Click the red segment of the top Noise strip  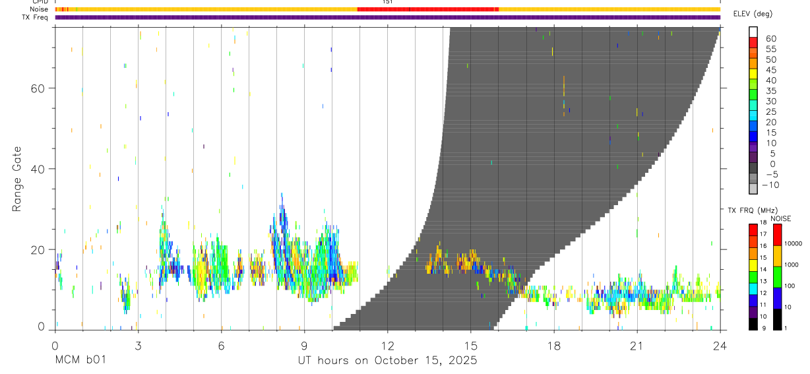pos(427,9)
